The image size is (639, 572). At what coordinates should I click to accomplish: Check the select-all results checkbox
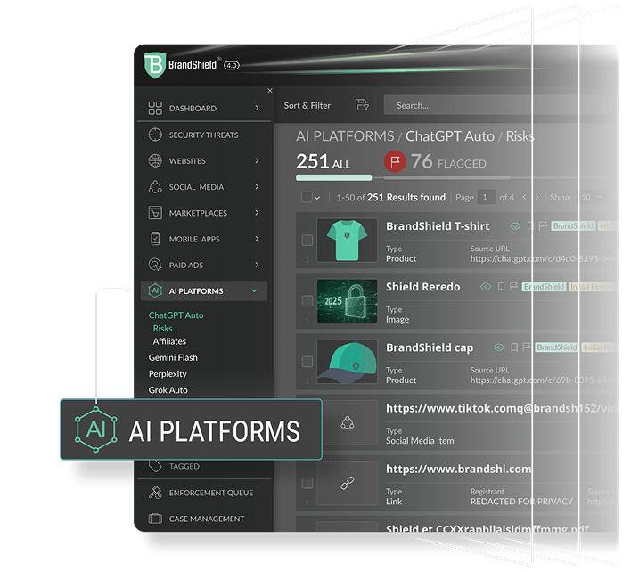[307, 197]
